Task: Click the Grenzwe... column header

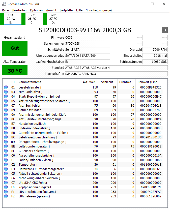Action: 127,82
